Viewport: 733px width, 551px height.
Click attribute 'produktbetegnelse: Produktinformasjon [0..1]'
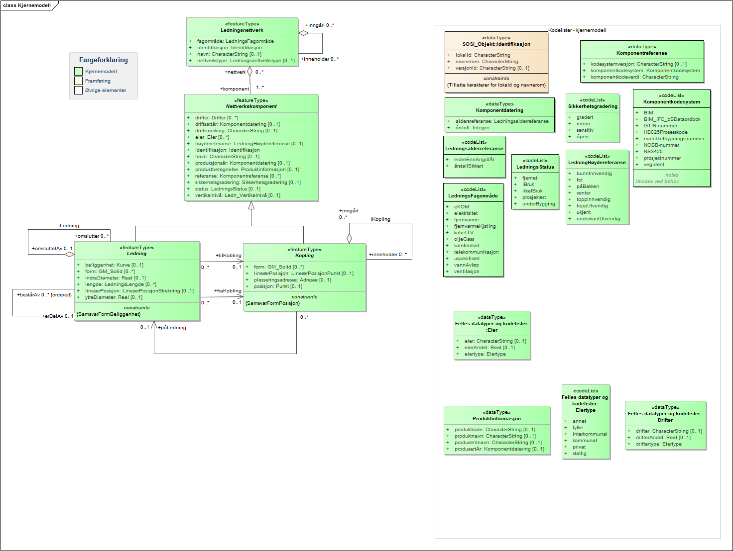[x=247, y=170]
